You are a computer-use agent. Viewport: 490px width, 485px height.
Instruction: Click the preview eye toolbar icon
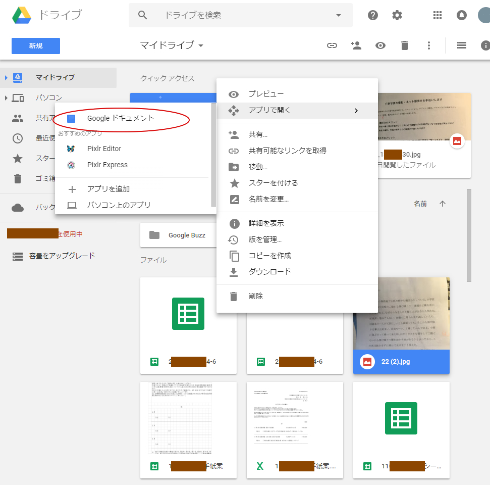[380, 45]
